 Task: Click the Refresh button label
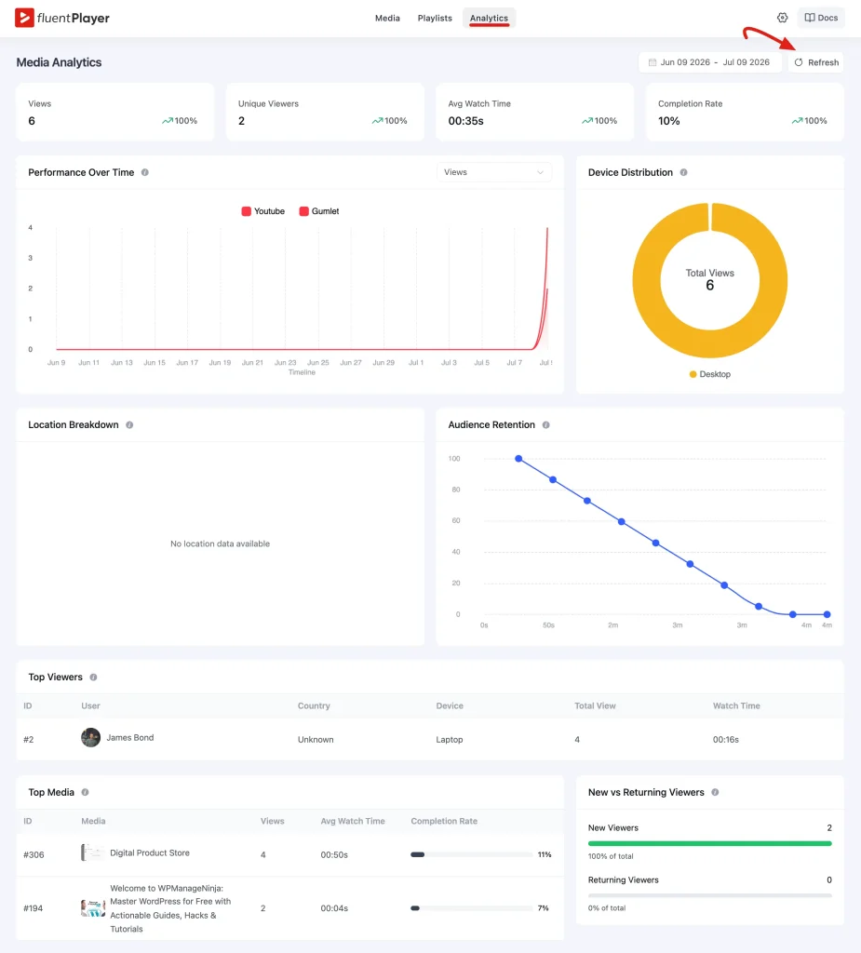pos(823,62)
